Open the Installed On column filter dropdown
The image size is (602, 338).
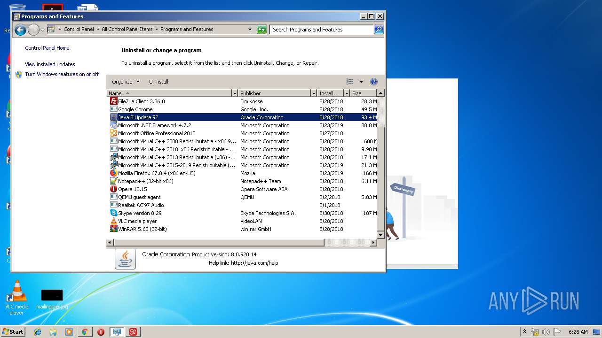[x=347, y=93]
